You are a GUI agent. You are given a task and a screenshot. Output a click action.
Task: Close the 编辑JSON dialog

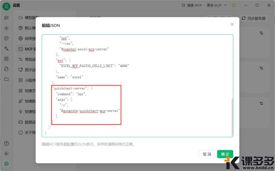click(x=232, y=24)
